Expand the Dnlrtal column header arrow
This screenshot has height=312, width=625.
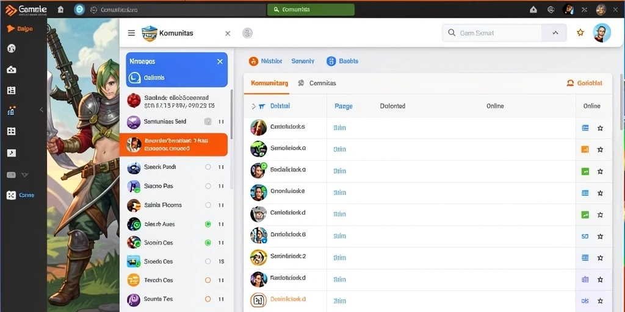coord(253,106)
